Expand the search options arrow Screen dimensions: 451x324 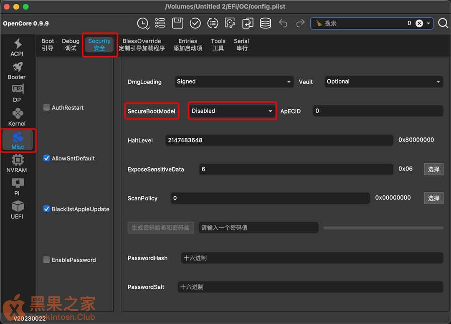[428, 23]
